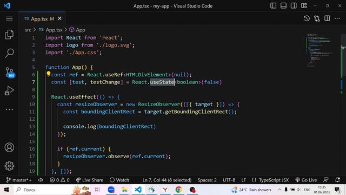Open the file timeline history icon
346x195 pixels.
coord(307,18)
